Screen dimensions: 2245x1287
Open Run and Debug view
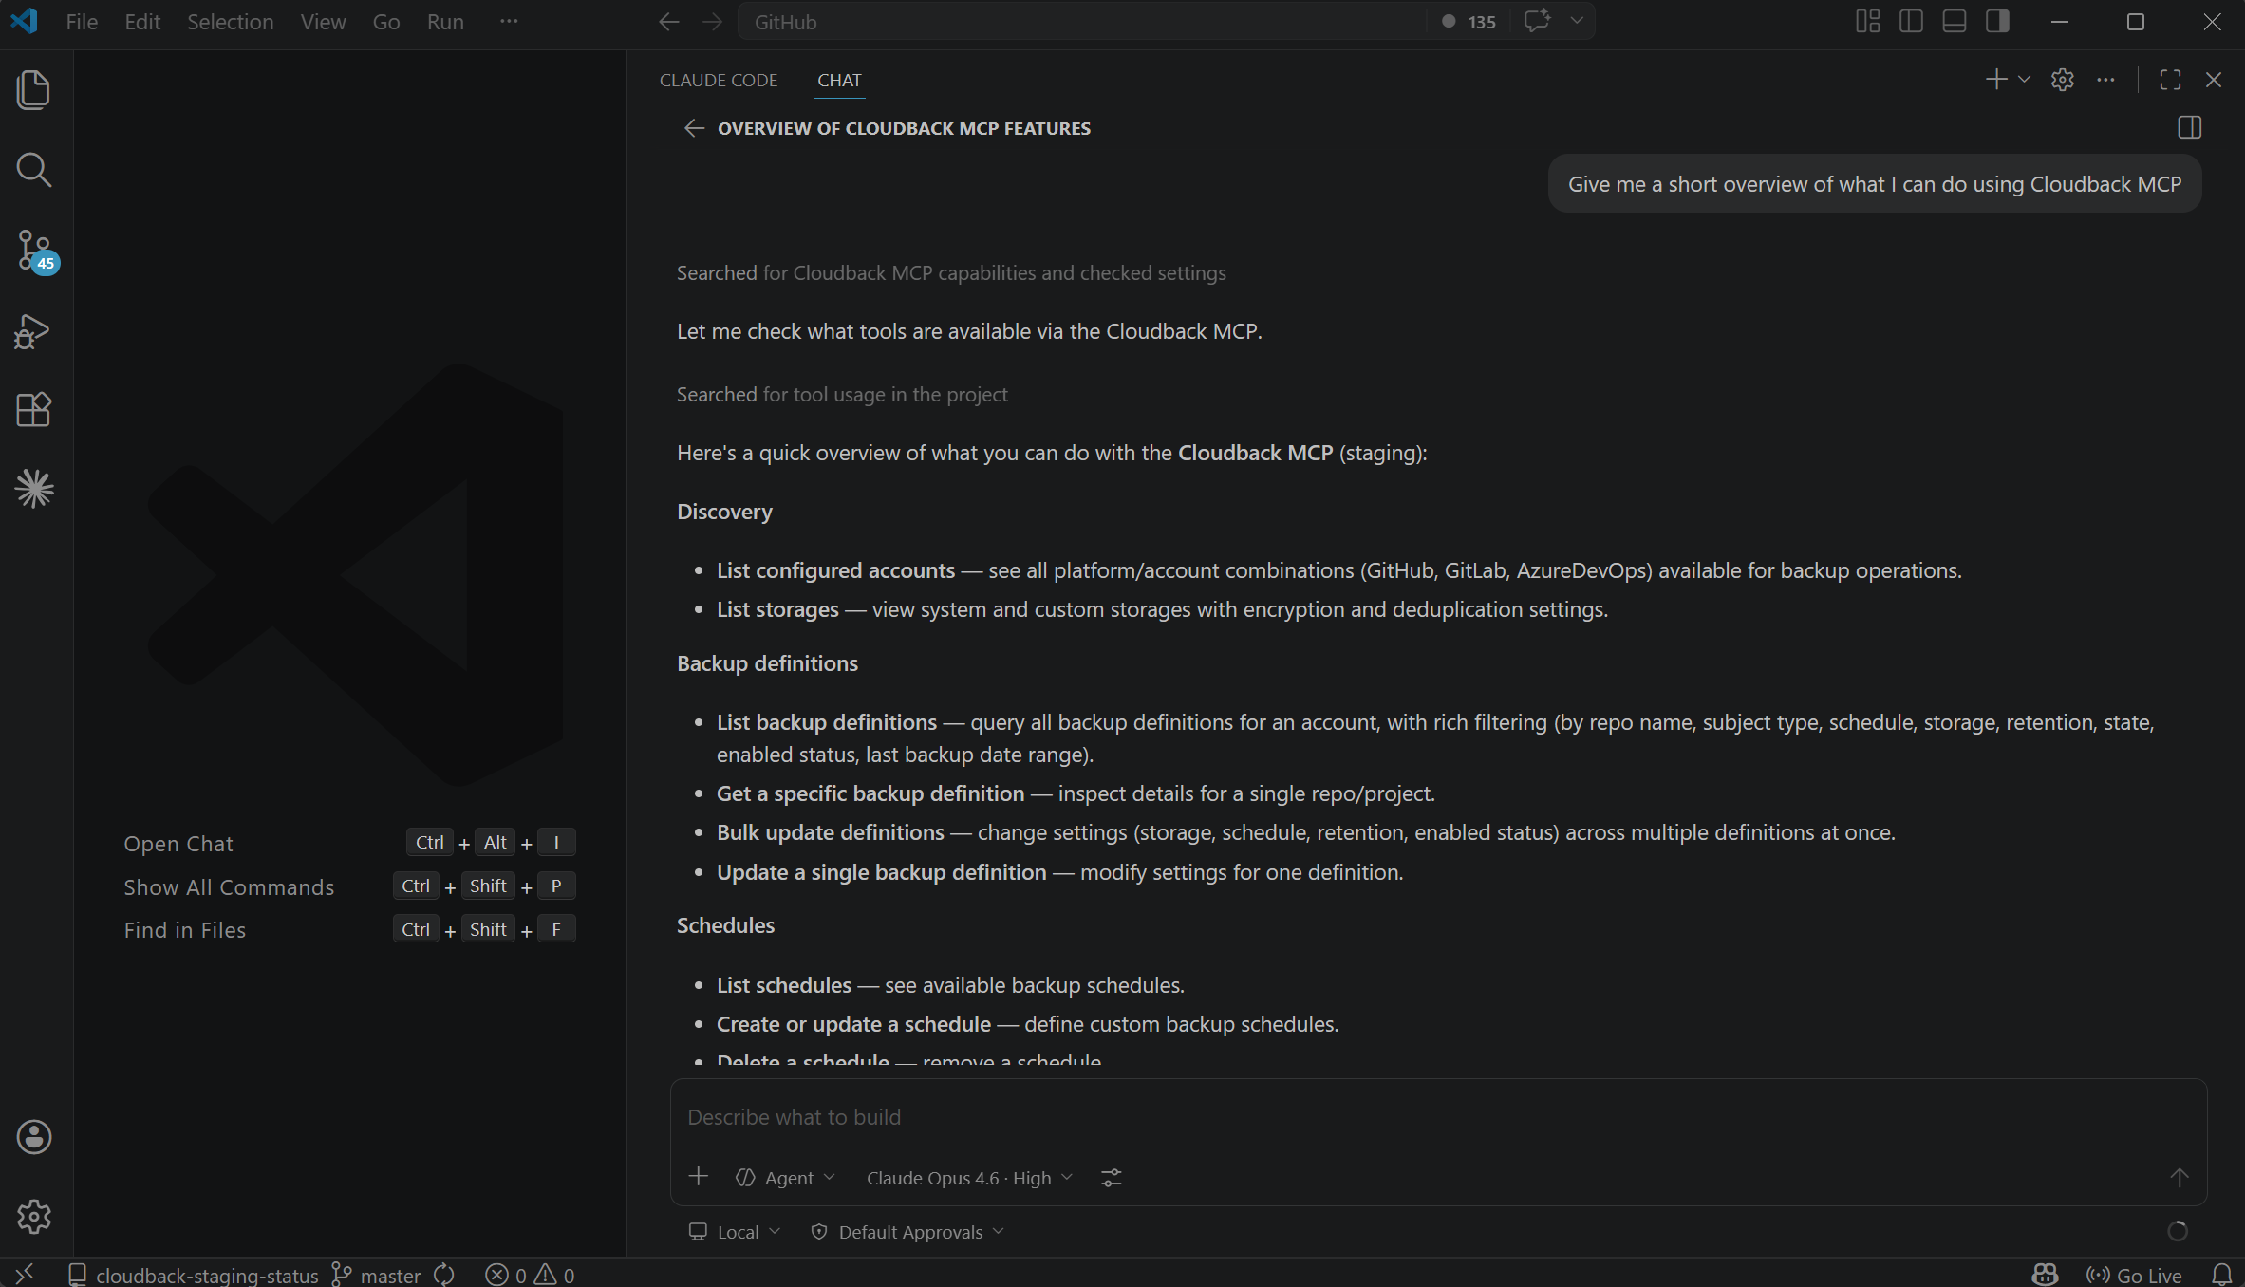click(34, 331)
